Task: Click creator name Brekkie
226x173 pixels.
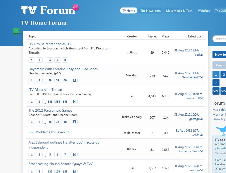Action: [132, 149]
